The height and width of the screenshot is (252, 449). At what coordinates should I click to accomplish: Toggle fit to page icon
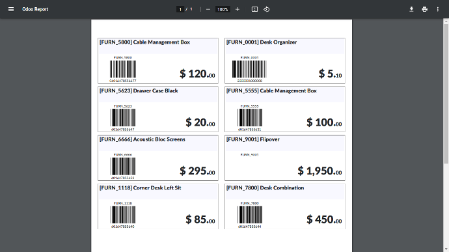point(254,10)
